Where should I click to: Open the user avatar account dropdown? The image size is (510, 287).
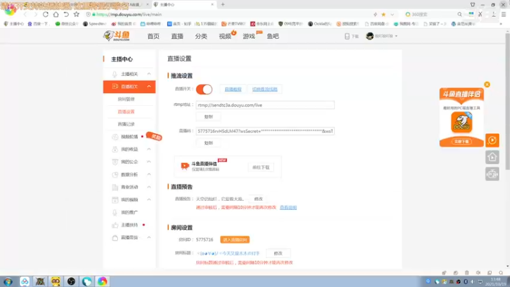tap(381, 36)
